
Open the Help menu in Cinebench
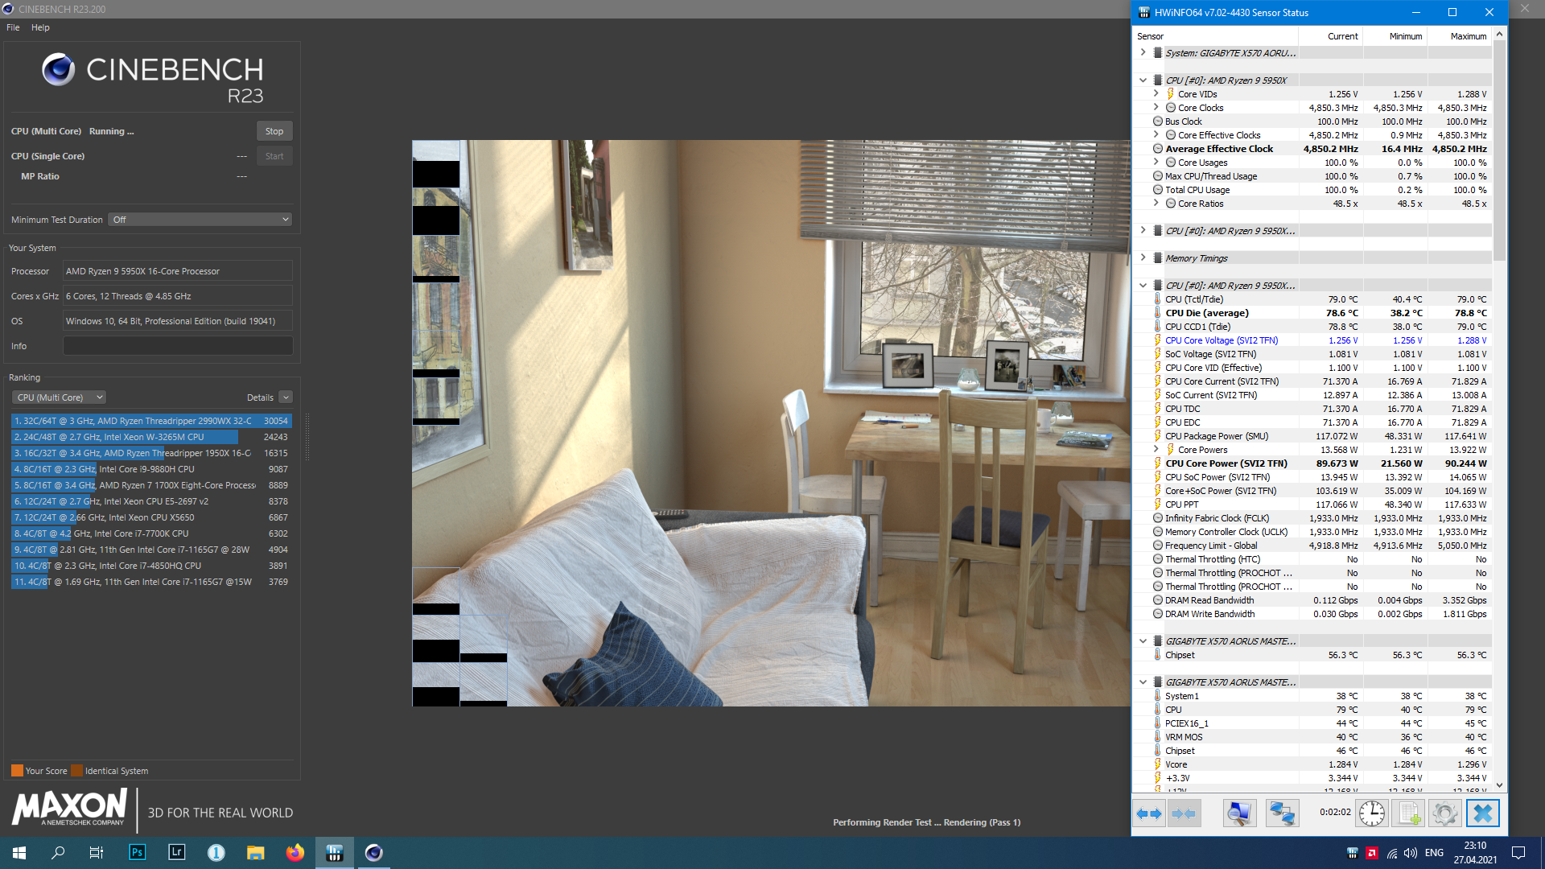coord(40,27)
